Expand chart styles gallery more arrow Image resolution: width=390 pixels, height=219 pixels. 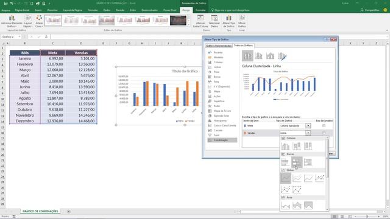[188, 24]
